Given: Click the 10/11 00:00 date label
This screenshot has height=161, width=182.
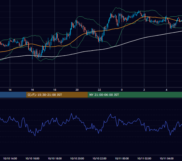Looking at the screenshot, I should 122,158.
